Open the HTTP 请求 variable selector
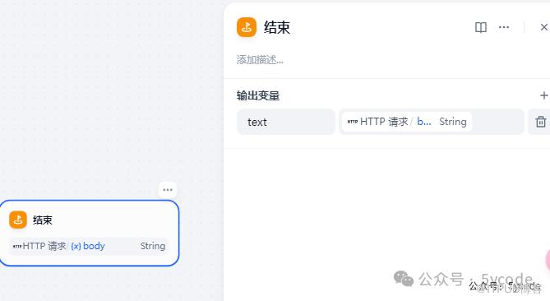Viewport: 550px width, 301px height. tap(431, 122)
